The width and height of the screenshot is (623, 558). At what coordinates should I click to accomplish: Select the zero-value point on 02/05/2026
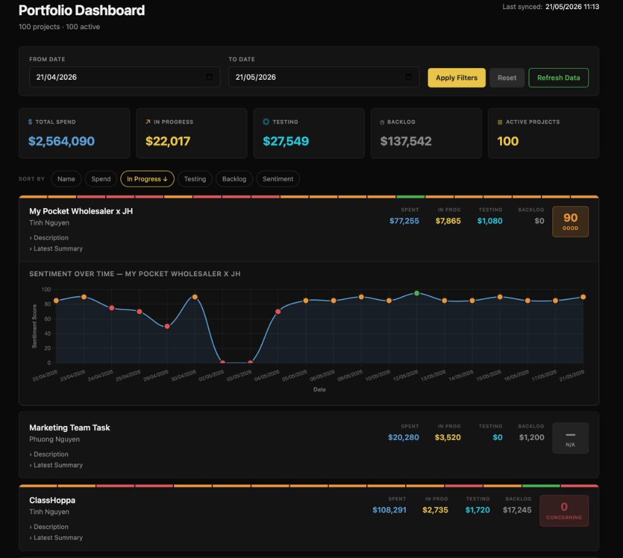[223, 363]
